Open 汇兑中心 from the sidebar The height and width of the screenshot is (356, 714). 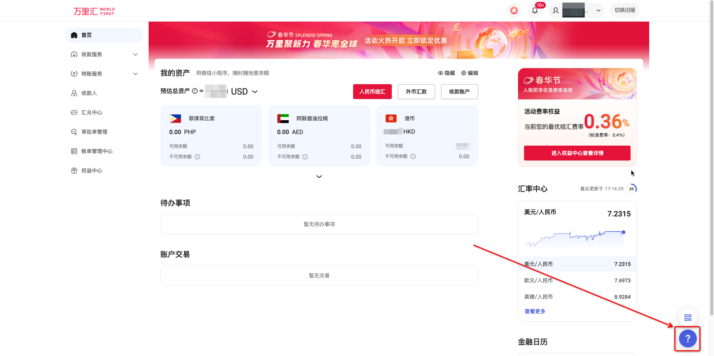point(91,112)
